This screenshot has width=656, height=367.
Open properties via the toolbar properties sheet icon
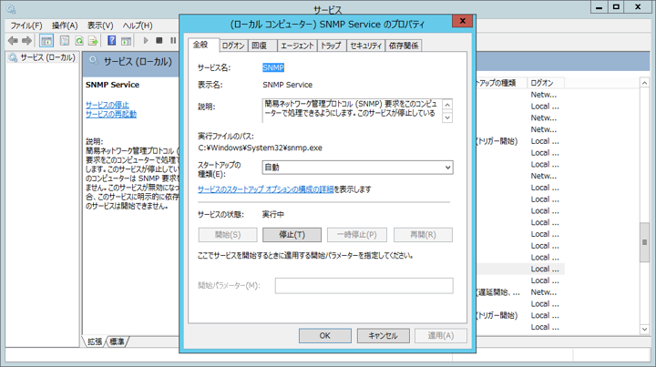(64, 41)
